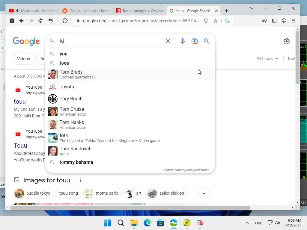307x230 pixels.
Task: Select the 'puddle tokyo' image chip
Action: click(34, 193)
